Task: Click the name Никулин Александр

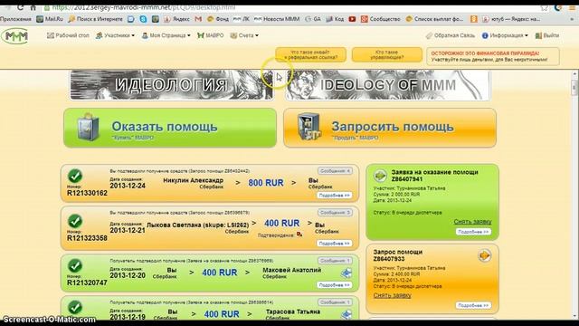Action: point(193,180)
